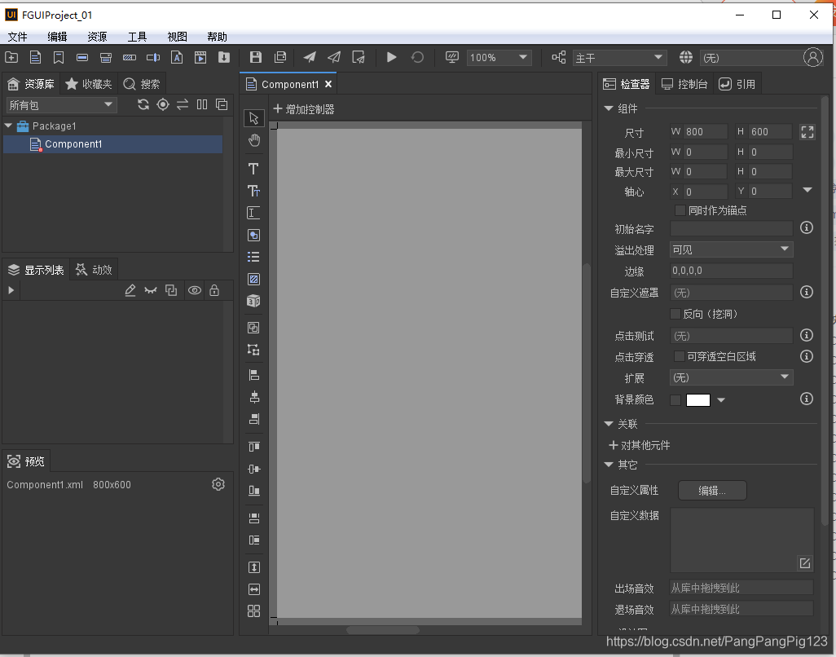Open the 溢出处理 可见 dropdown
This screenshot has width=836, height=657.
pos(731,249)
